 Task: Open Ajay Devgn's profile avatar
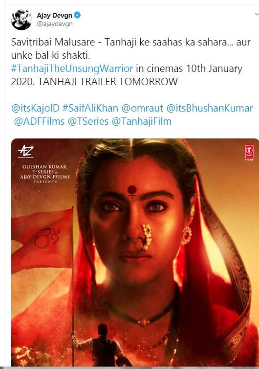22,20
